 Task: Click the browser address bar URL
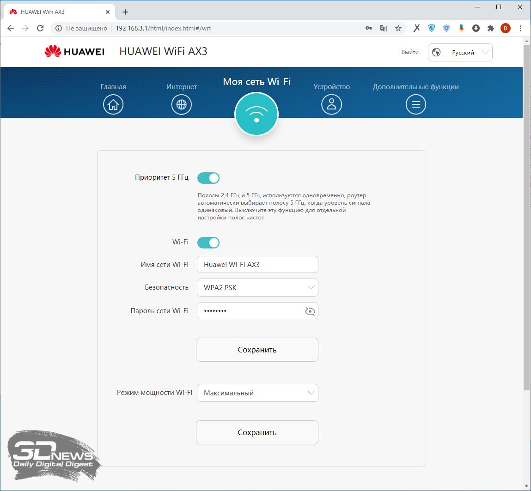(x=164, y=29)
